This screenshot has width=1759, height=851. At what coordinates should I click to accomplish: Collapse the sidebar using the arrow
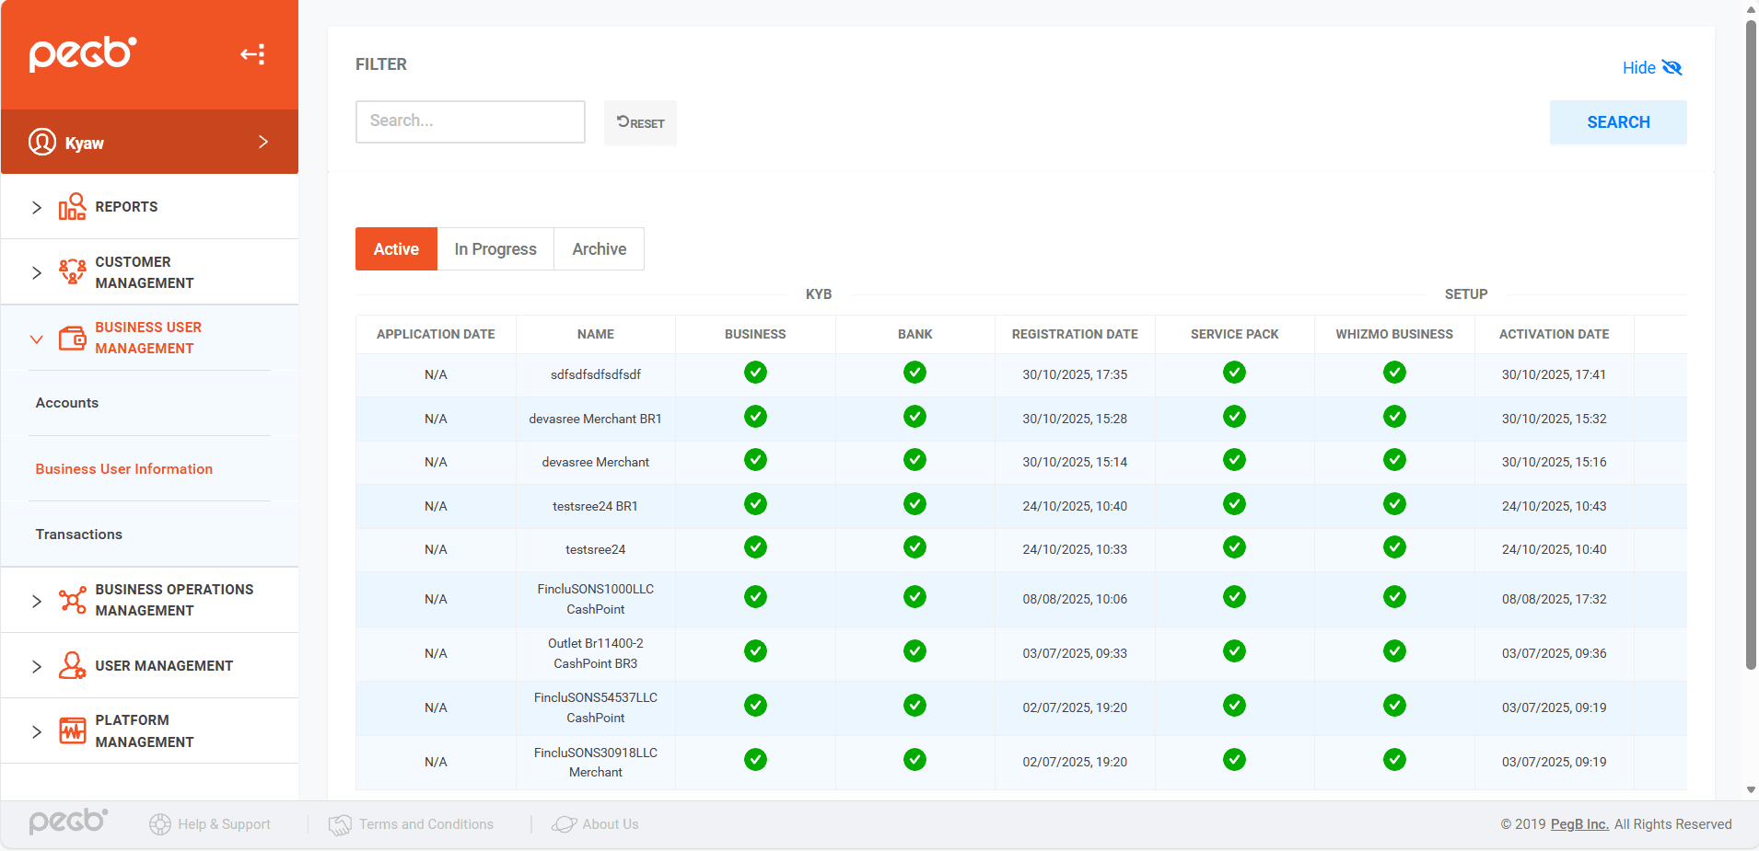tap(251, 53)
